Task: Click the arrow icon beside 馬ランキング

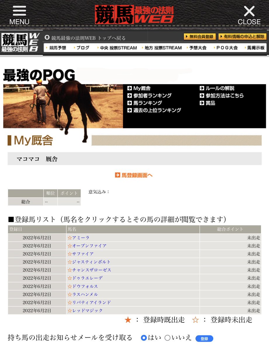Action: tap(130, 103)
